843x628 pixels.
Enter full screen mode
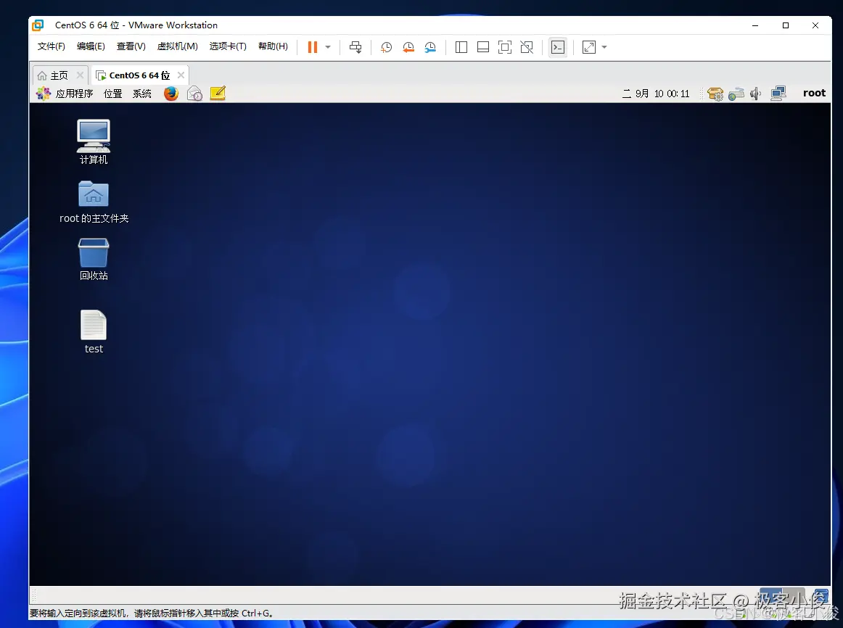pos(505,47)
